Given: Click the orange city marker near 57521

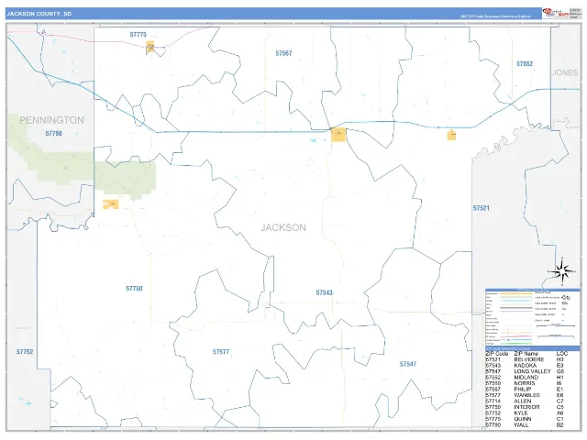Looking at the screenshot, I should pyautogui.click(x=451, y=135).
